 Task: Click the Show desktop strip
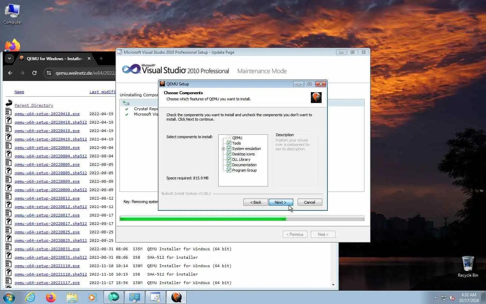tap(484, 298)
